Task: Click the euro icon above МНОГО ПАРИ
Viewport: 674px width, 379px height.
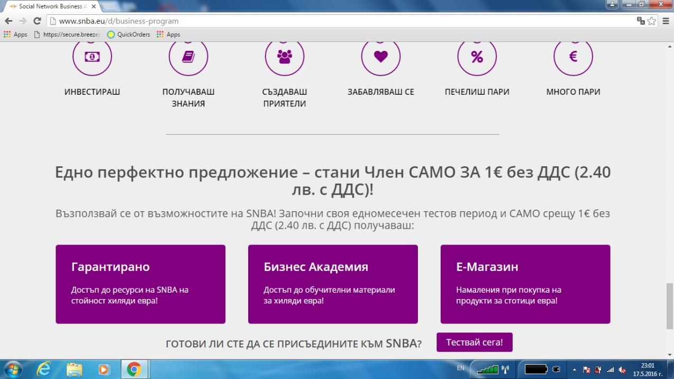Action: click(573, 57)
